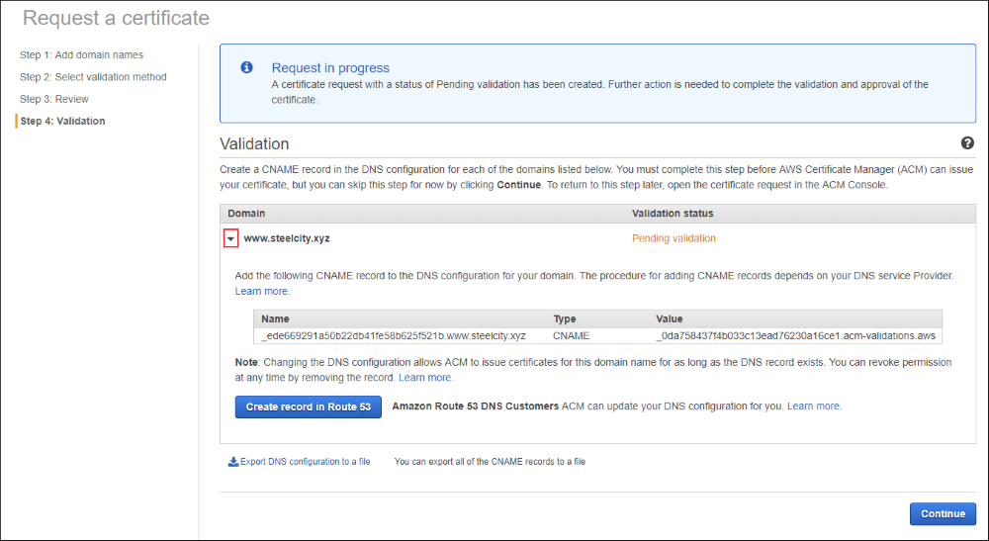Open Learn more link next to Route 53 customers
This screenshot has width=989, height=541.
[x=814, y=406]
